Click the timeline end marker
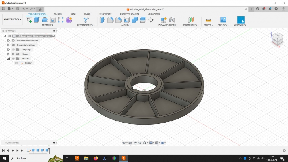The width and height of the screenshot is (288, 162). point(49,150)
